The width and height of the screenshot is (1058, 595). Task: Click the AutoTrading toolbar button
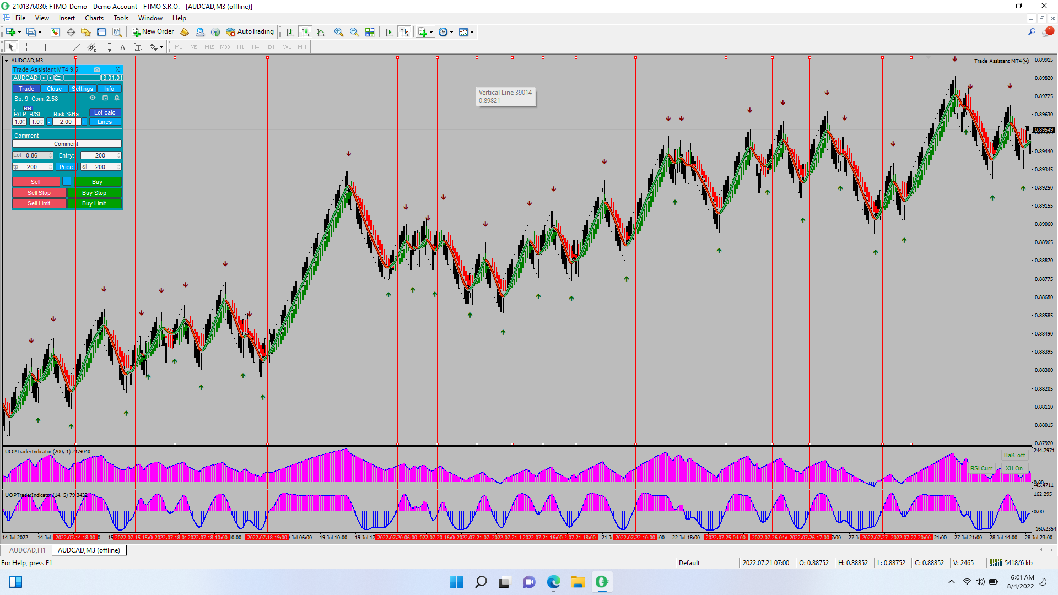250,32
